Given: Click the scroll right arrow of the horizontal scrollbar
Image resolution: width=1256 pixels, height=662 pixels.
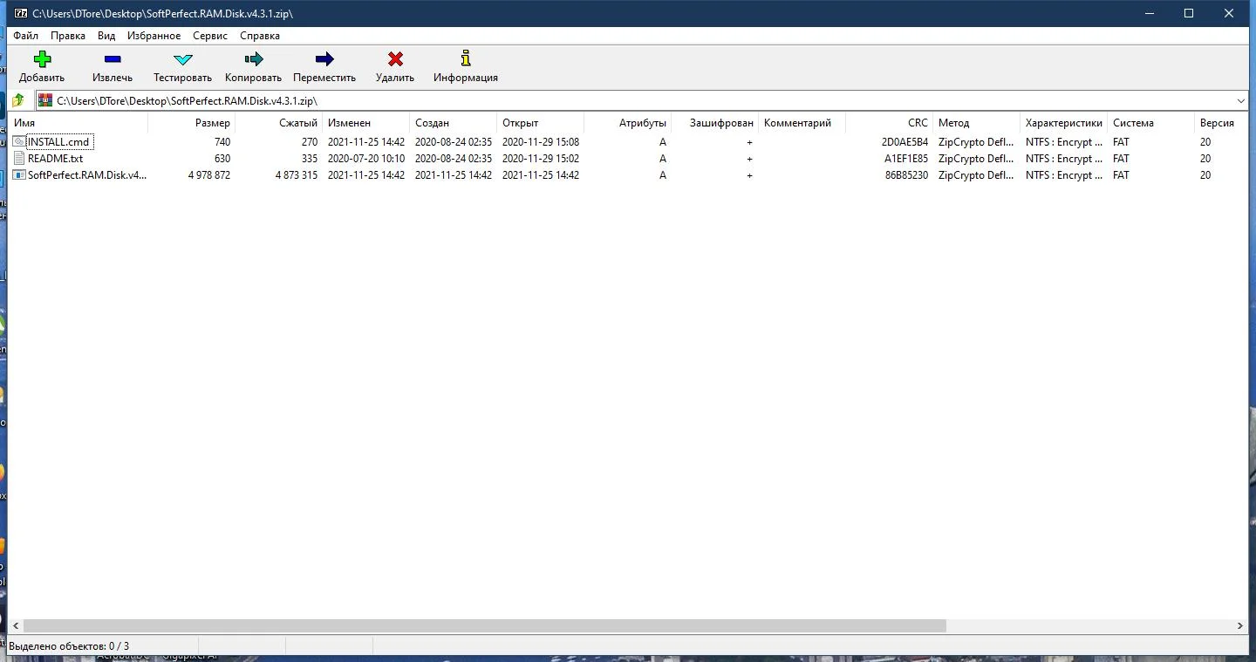Looking at the screenshot, I should pos(1240,625).
